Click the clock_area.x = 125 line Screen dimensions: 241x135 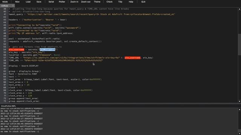pos(20,93)
